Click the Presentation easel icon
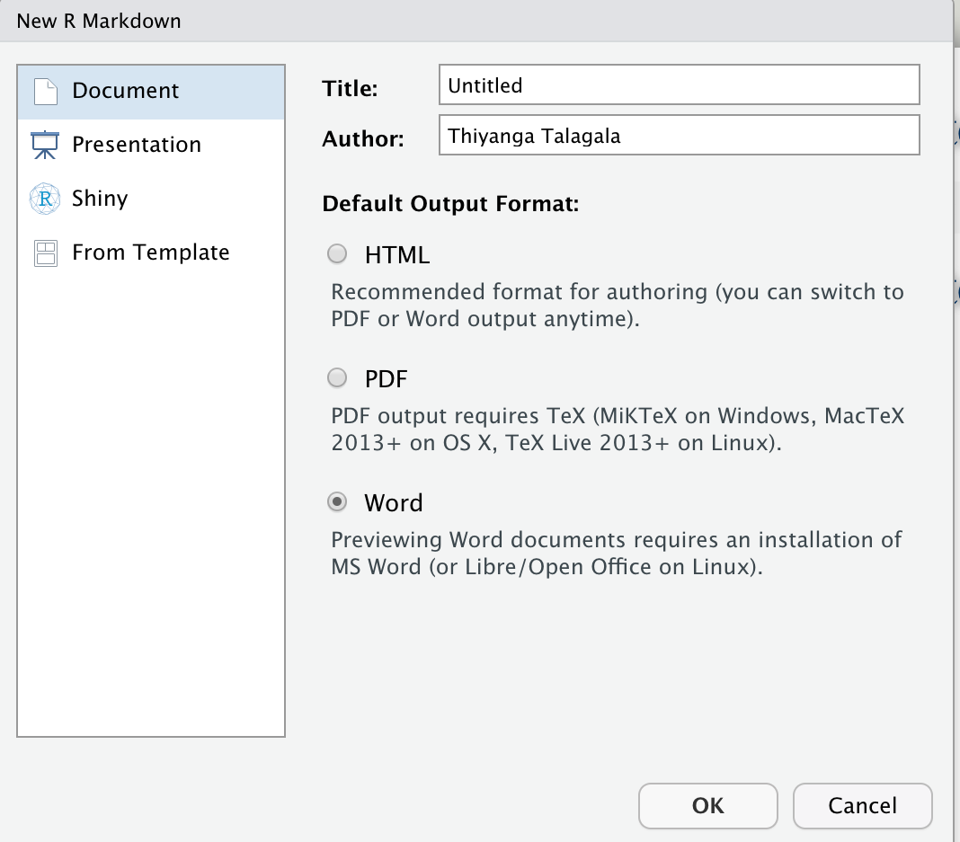960x842 pixels. 45,145
